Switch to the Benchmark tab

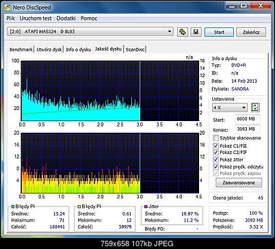click(21, 49)
